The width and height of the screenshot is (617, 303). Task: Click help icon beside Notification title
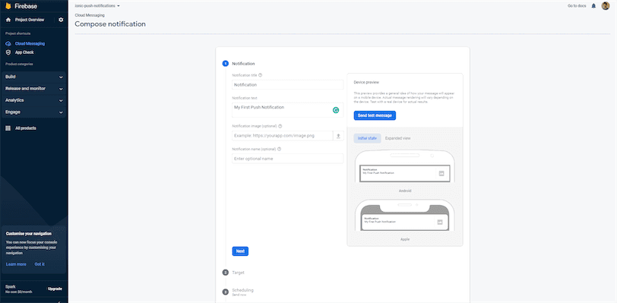coord(260,74)
